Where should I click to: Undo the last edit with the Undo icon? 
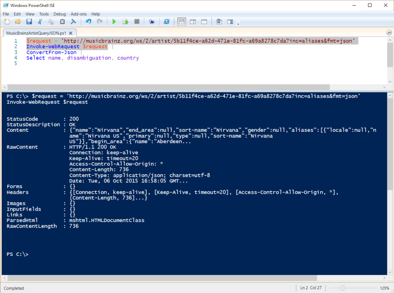click(x=88, y=21)
